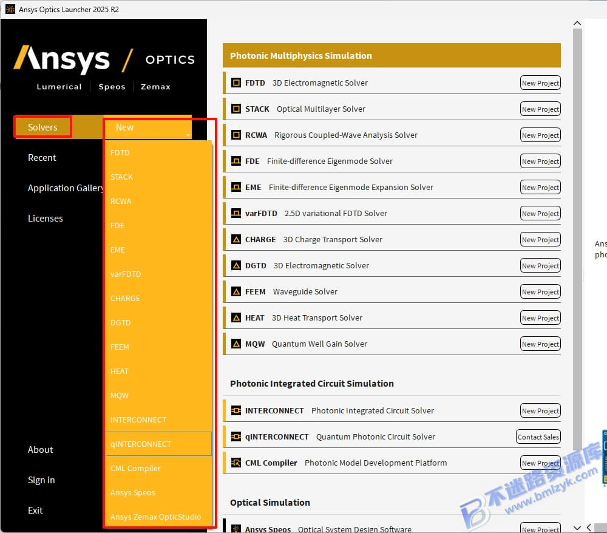Choose INTERCONNECT from the New menu
607x533 pixels.
[x=158, y=420]
